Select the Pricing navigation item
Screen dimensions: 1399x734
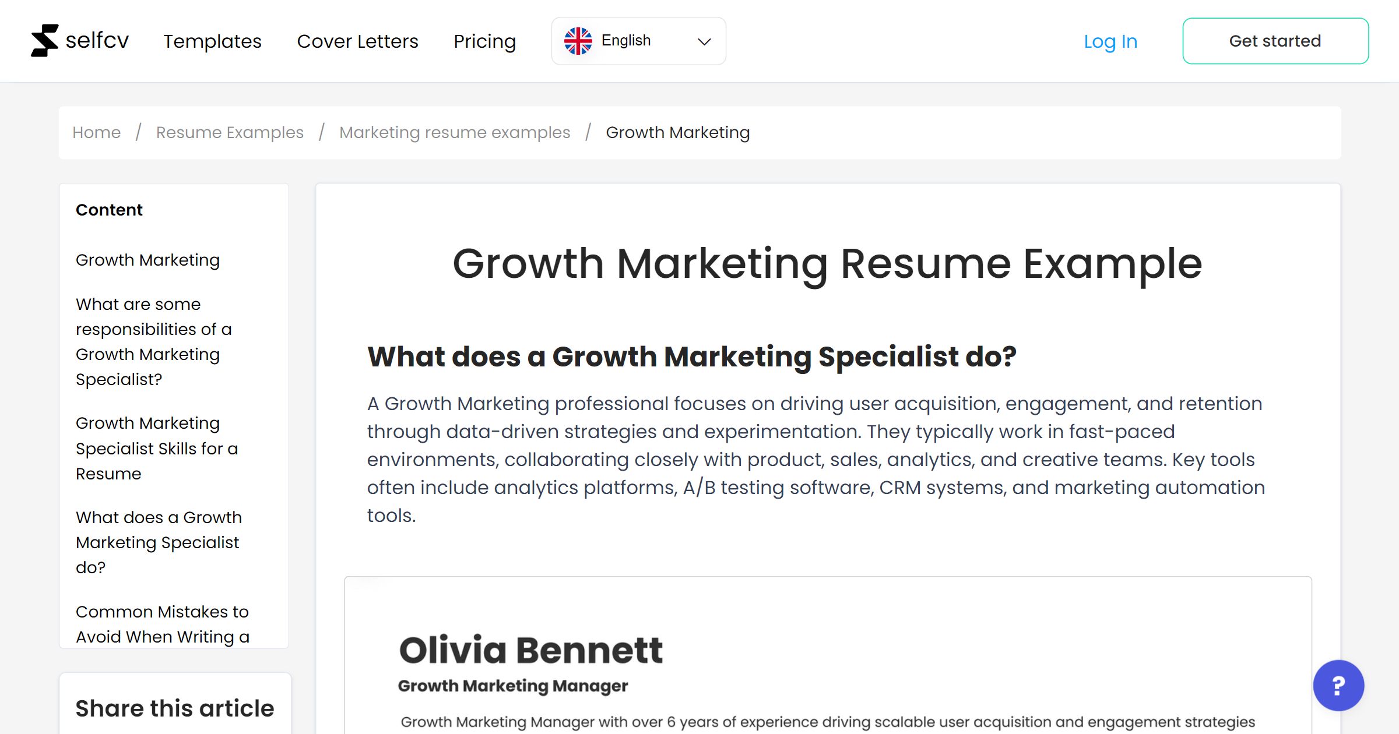point(484,41)
